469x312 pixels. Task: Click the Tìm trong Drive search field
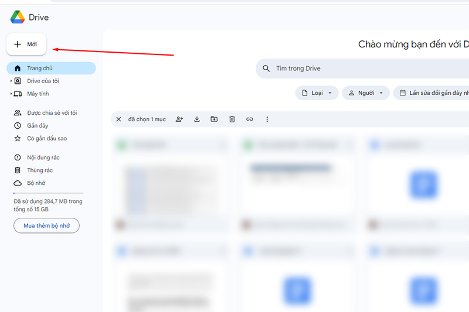(x=362, y=68)
